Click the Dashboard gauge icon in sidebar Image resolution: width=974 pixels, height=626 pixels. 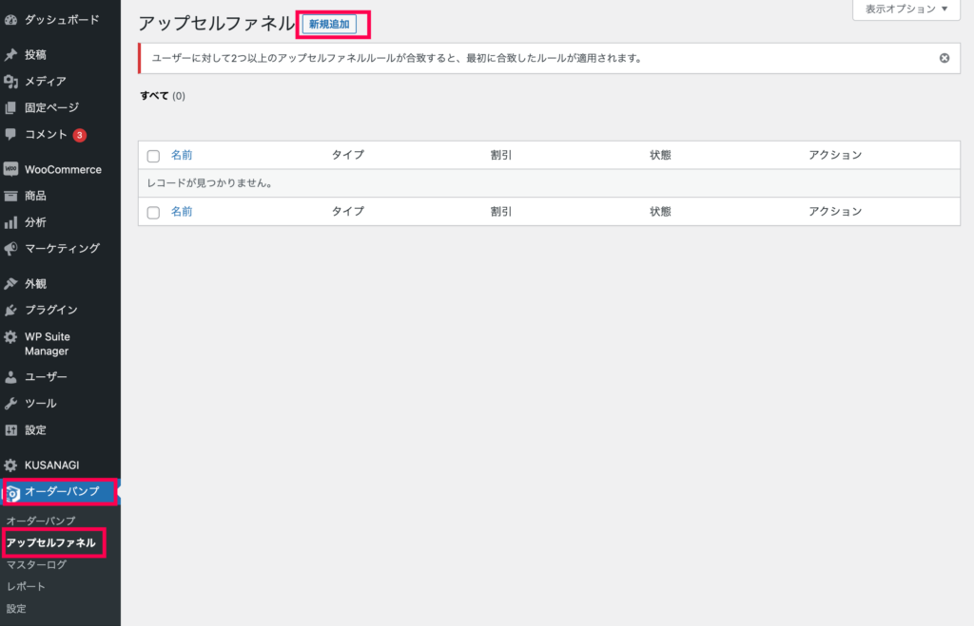pyautogui.click(x=10, y=20)
